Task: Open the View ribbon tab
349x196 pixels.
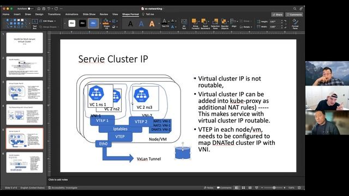Action: click(x=115, y=14)
